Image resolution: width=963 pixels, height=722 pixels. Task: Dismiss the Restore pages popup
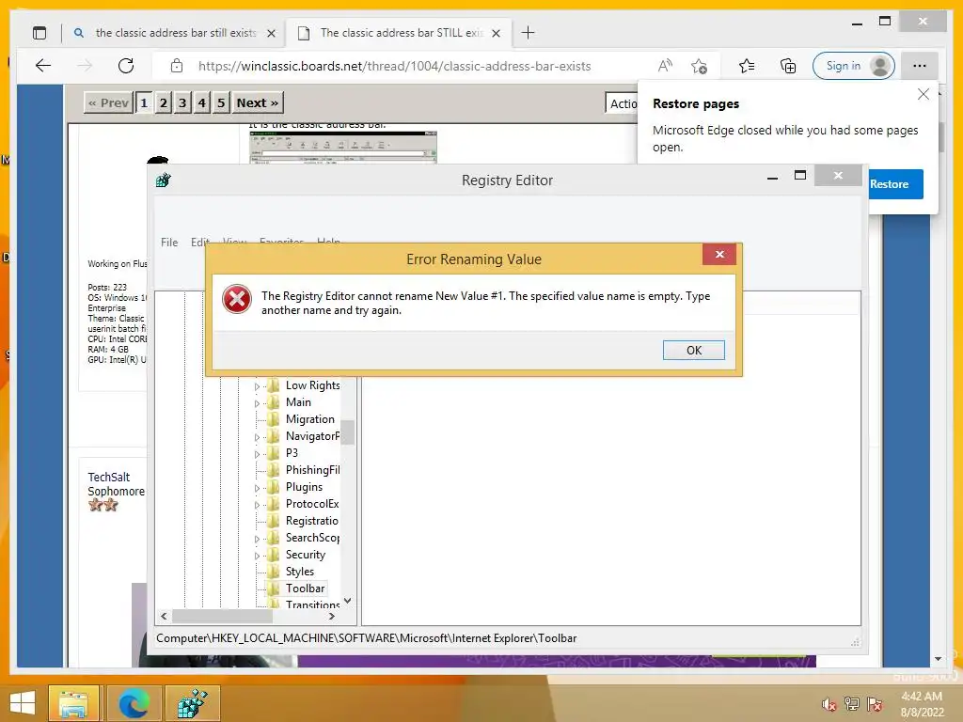pyautogui.click(x=924, y=94)
